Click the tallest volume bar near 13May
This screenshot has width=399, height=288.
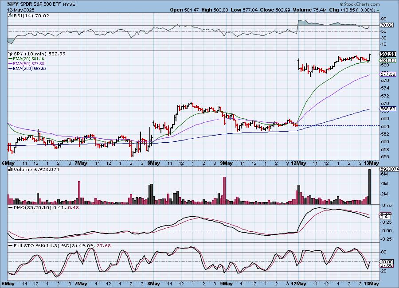pyautogui.click(x=370, y=187)
